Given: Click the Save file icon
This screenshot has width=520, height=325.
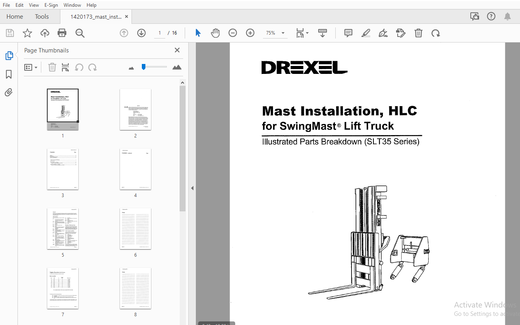Looking at the screenshot, I should pyautogui.click(x=10, y=33).
